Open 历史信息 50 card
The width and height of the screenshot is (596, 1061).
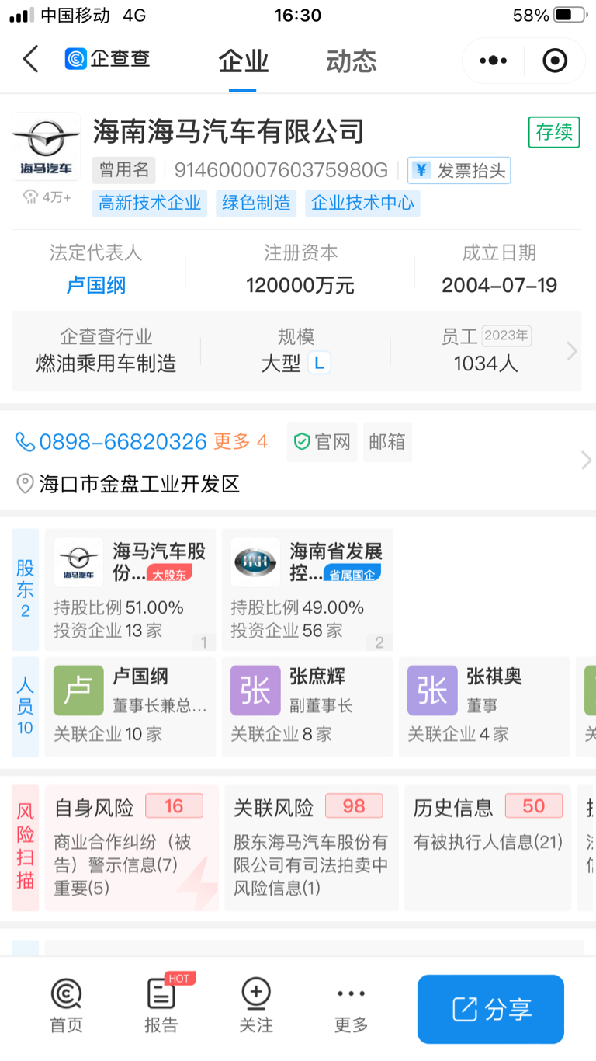click(x=488, y=847)
